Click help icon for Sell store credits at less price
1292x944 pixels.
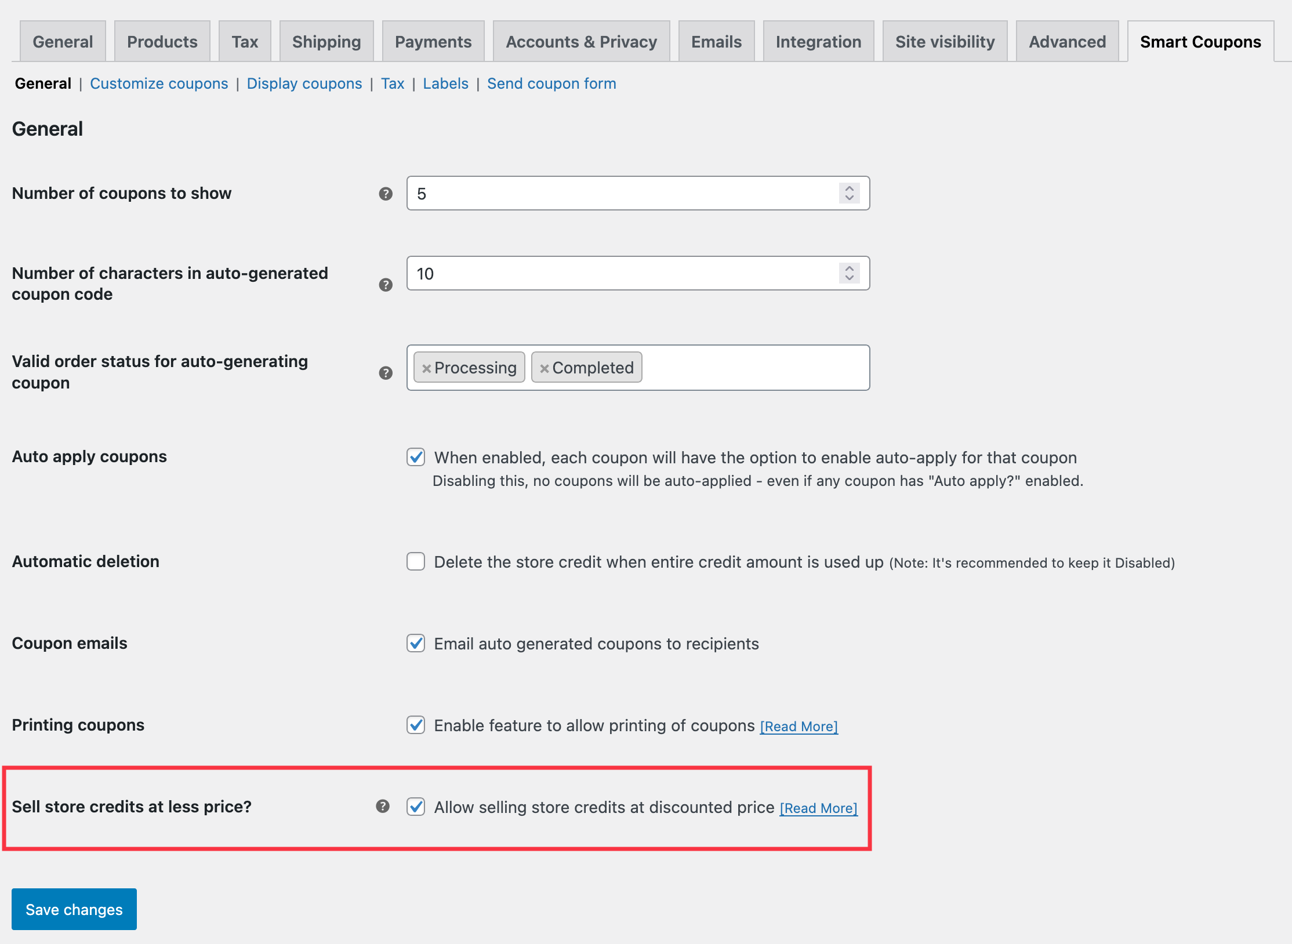point(383,806)
